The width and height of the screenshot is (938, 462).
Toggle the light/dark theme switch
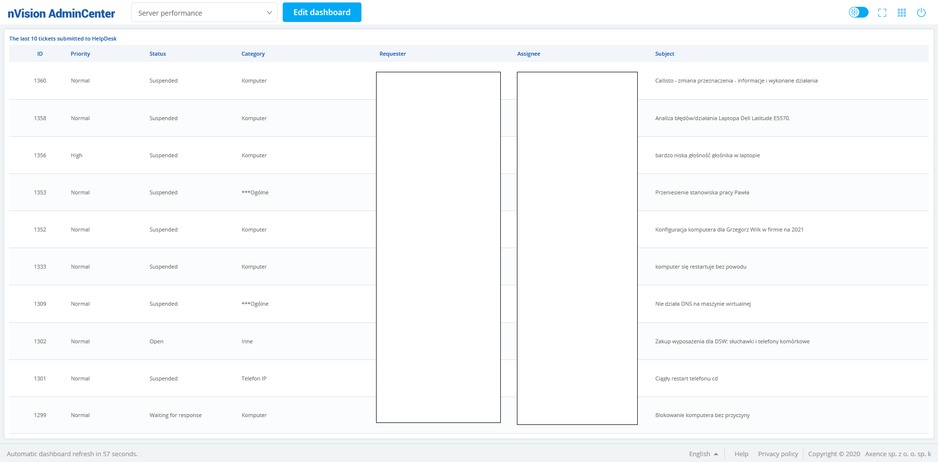858,12
